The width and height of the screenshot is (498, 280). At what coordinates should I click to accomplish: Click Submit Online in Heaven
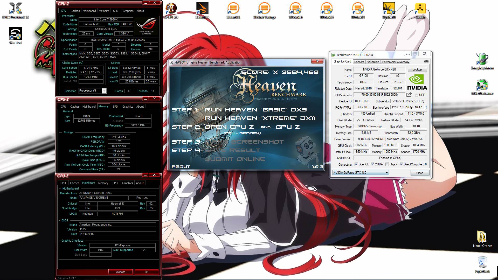(x=235, y=159)
